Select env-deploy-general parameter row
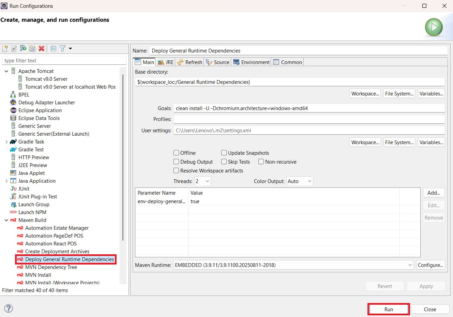This screenshot has width=453, height=317. click(277, 201)
